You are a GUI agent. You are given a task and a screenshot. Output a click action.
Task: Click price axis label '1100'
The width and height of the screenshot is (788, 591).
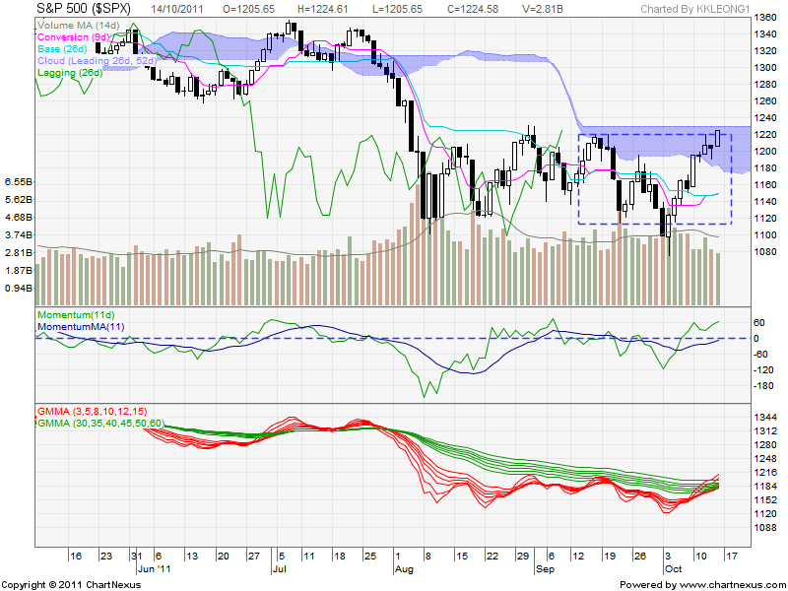click(x=765, y=235)
